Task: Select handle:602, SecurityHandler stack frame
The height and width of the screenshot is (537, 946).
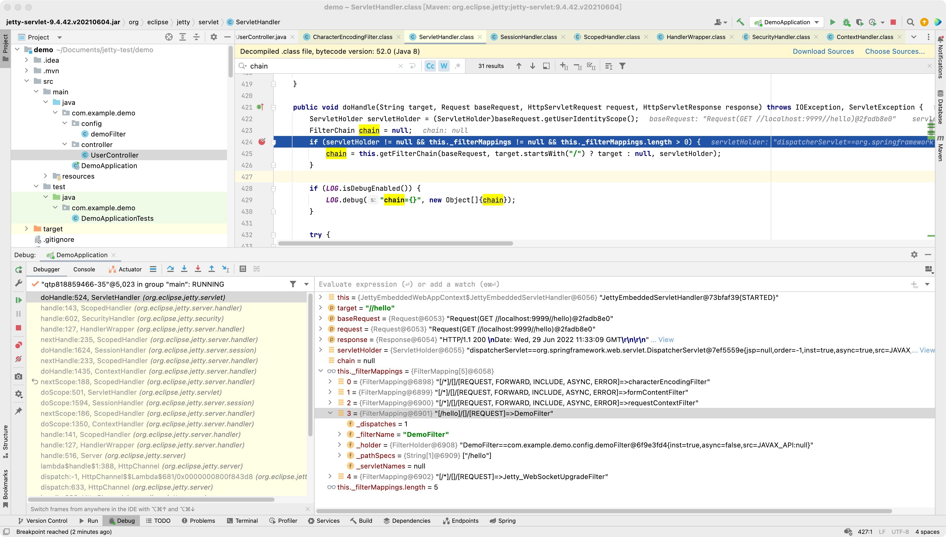Action: coord(167,318)
